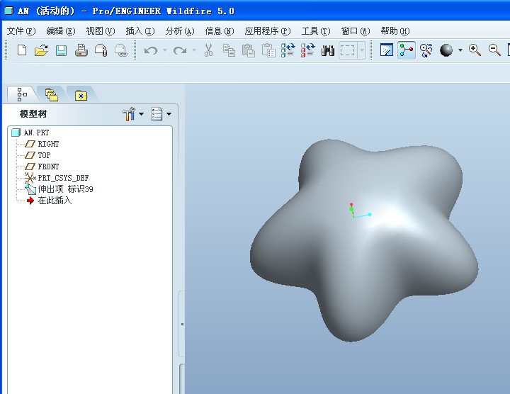This screenshot has height=394, width=510.
Task: Open the orient mode icon
Action: tap(426, 50)
